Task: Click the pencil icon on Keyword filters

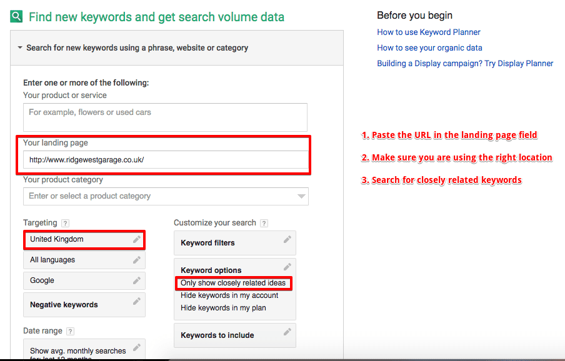Action: tap(287, 239)
